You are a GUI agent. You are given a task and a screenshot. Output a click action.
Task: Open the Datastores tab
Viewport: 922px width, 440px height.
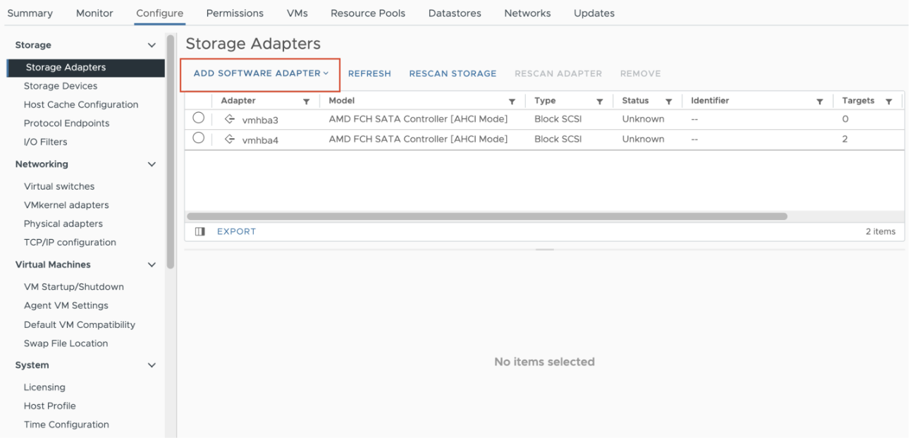point(455,13)
